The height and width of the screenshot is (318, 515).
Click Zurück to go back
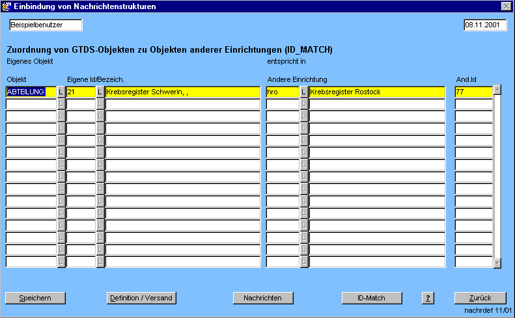[480, 298]
